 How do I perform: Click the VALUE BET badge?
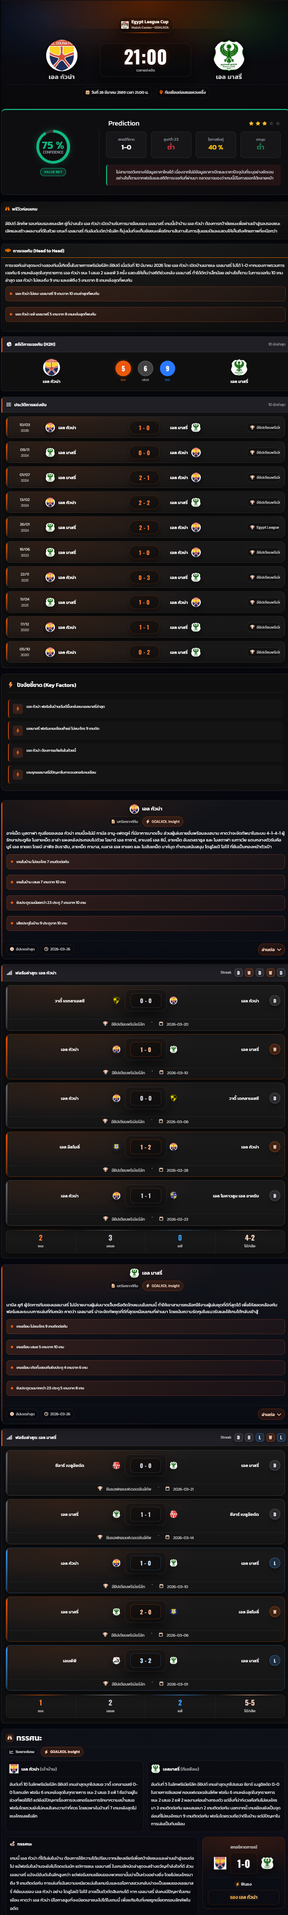coord(54,172)
